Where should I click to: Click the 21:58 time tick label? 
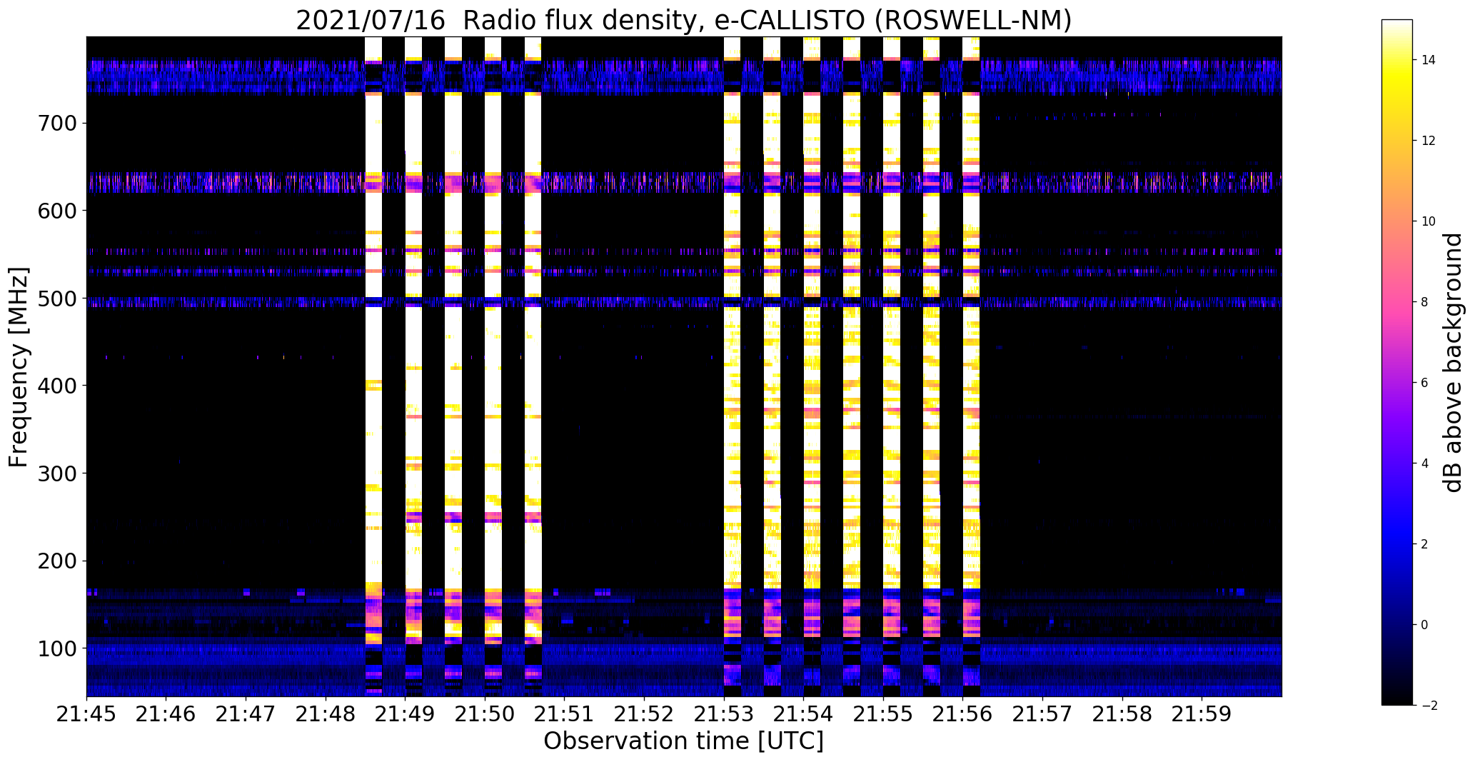coord(1122,713)
